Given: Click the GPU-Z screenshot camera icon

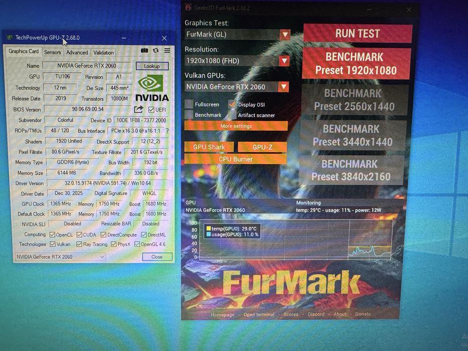Looking at the screenshot, I should click(144, 51).
